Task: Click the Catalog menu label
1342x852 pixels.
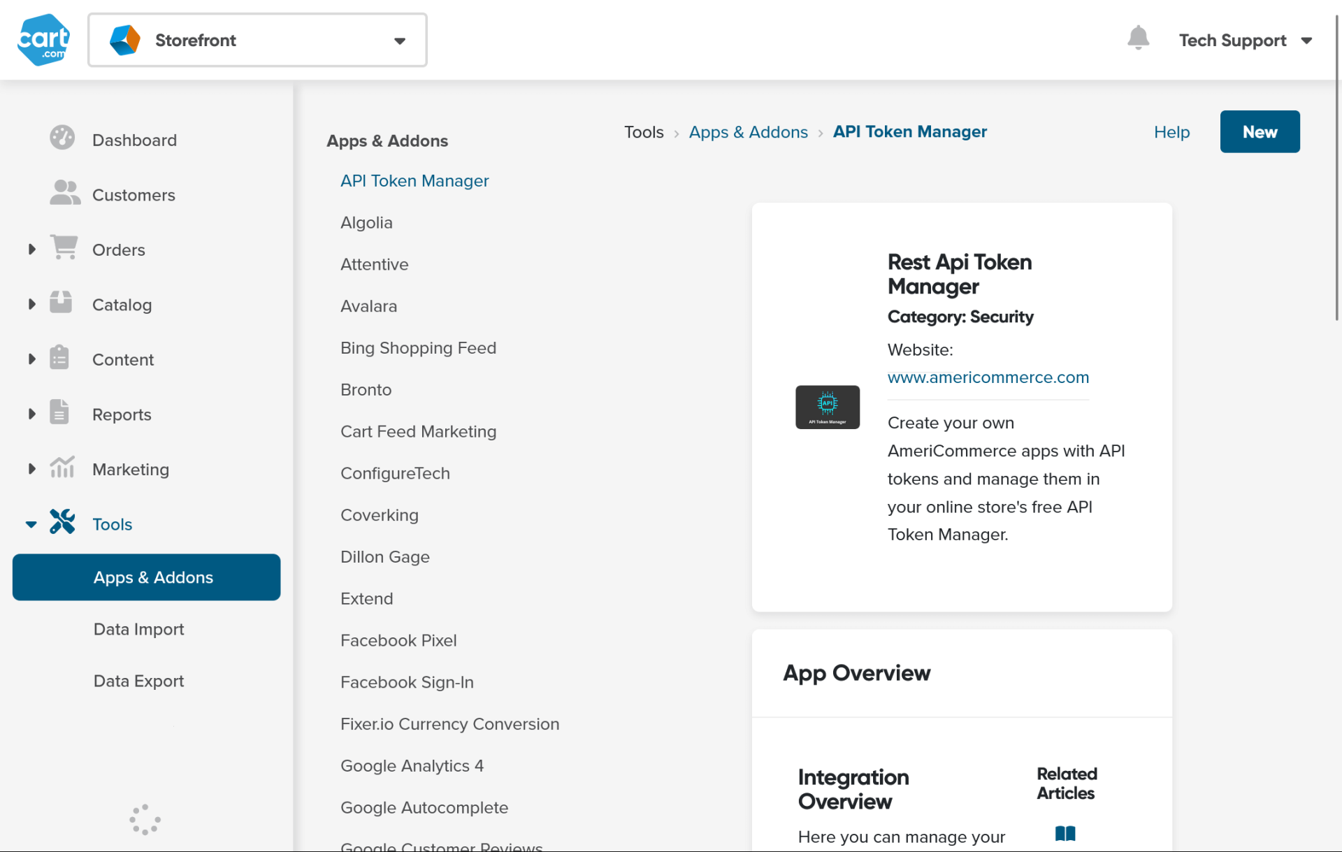Action: coord(122,305)
